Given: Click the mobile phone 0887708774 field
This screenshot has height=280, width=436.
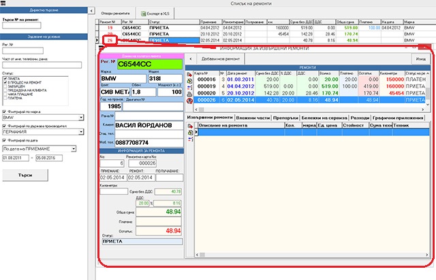Looking at the screenshot, I should [149, 143].
